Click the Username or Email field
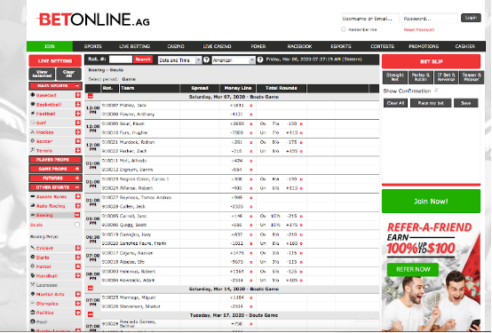The width and height of the screenshot is (492, 333). (370, 19)
